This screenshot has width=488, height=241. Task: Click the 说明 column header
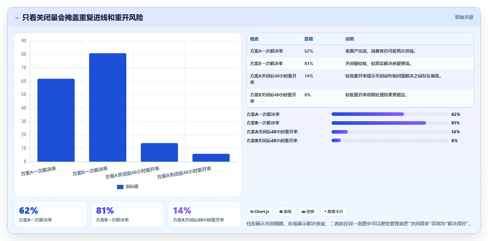pyautogui.click(x=350, y=39)
